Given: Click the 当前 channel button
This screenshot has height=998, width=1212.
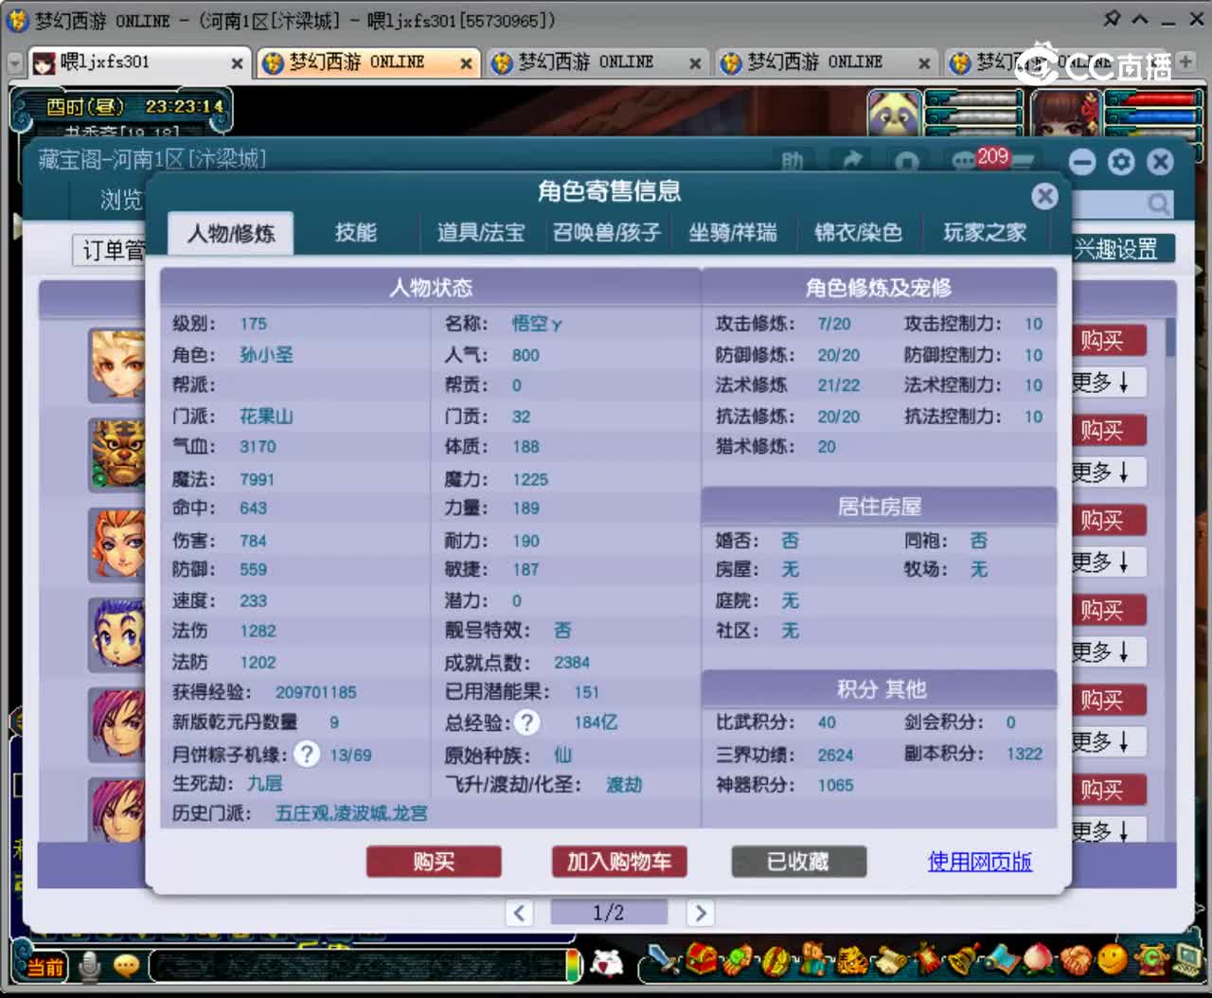Looking at the screenshot, I should coord(45,967).
